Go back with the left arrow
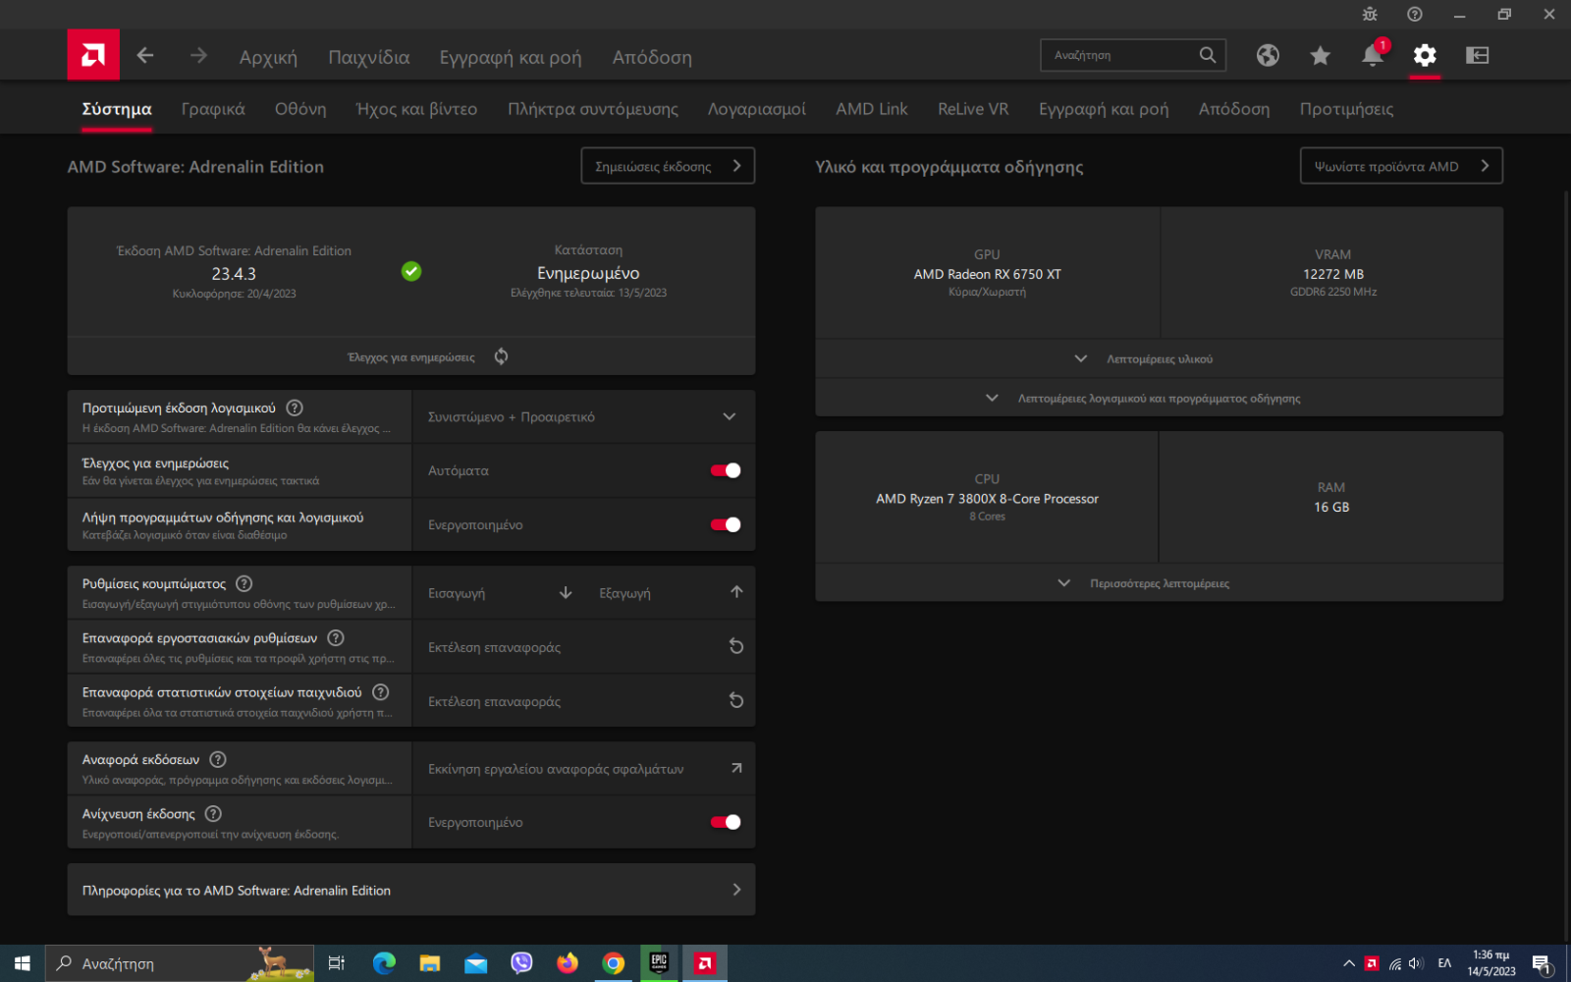The height and width of the screenshot is (982, 1571). [x=145, y=56]
